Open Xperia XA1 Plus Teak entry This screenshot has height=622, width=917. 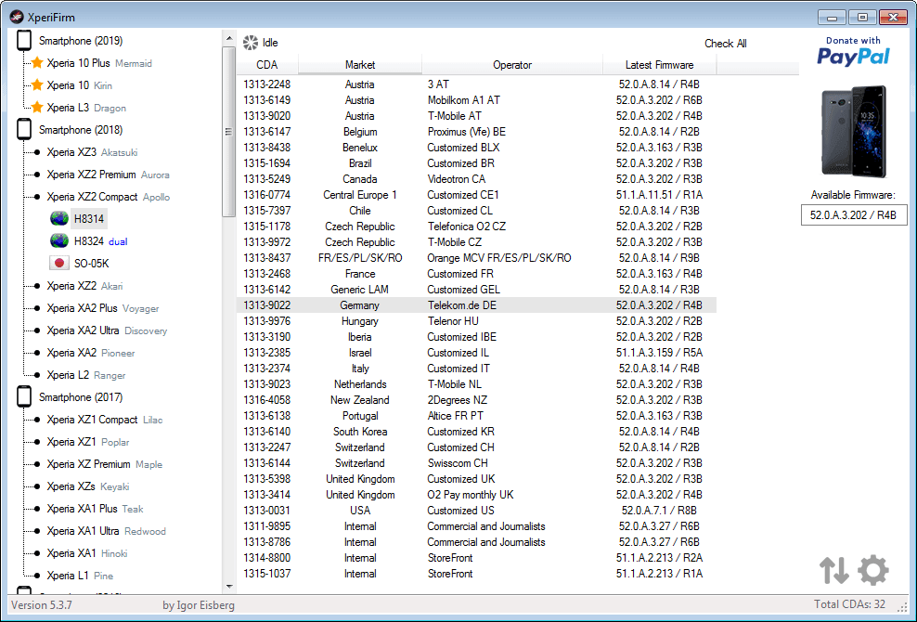pyautogui.click(x=95, y=509)
